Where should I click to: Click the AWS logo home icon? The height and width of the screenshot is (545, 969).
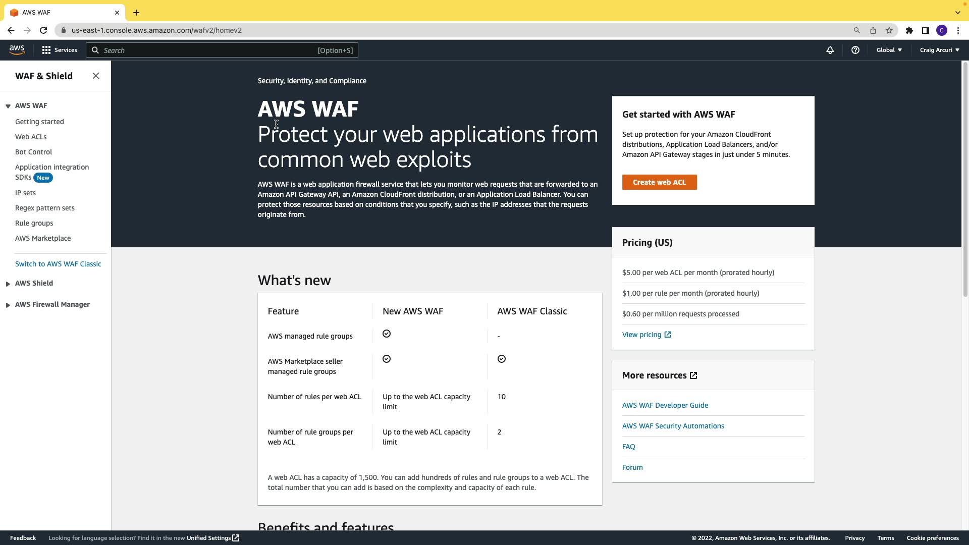(17, 49)
